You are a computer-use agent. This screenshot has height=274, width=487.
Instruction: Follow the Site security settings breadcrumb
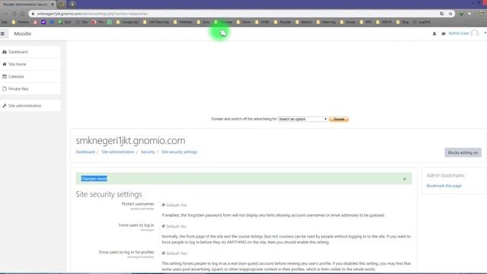coord(180,152)
